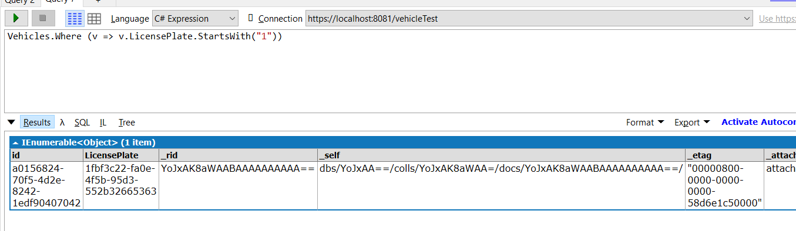Expand the Format dropdown menu
This screenshot has width=796, height=231.
point(645,122)
